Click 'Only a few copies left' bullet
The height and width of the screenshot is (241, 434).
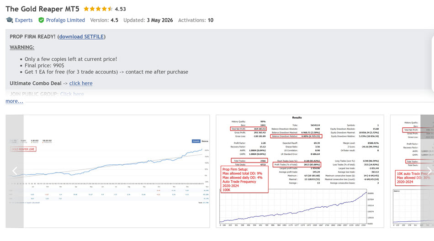71,59
